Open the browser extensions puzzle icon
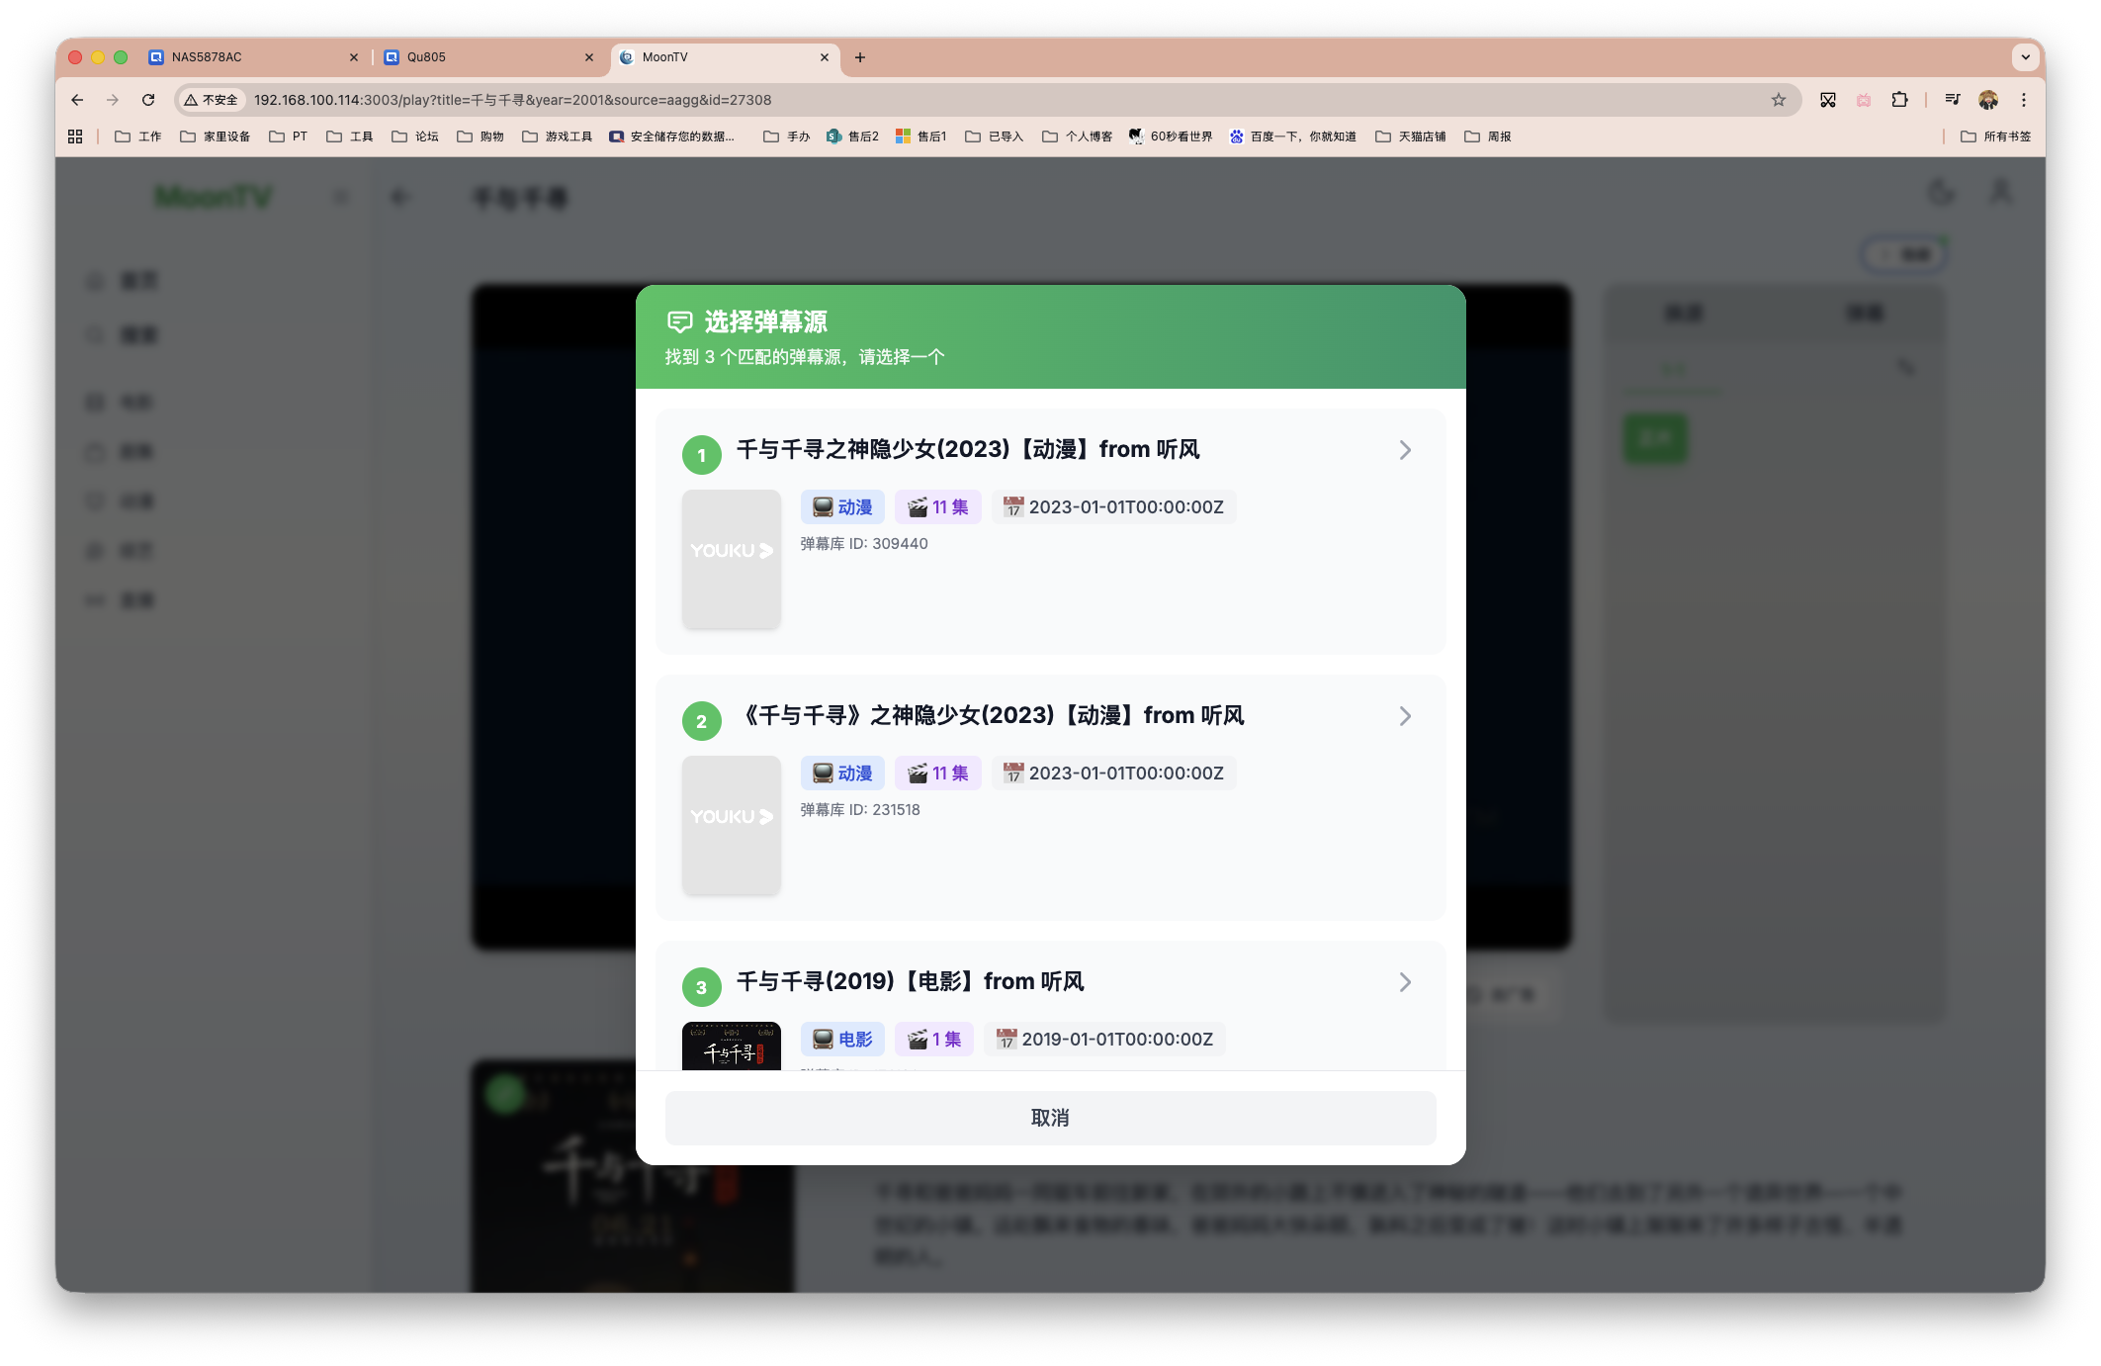Screen dimensions: 2101x1366 point(1897,100)
